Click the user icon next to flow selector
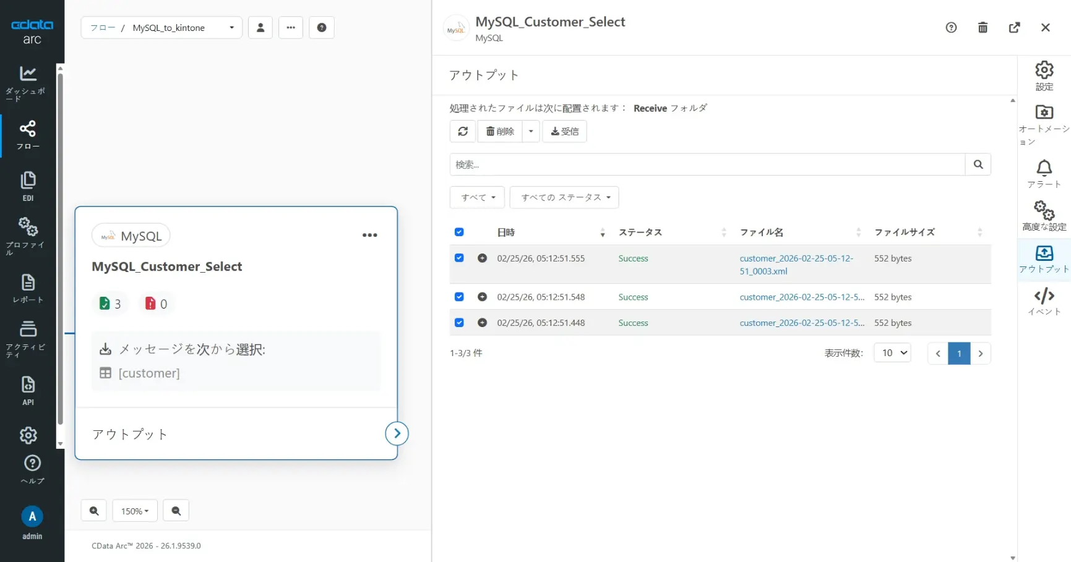 point(260,27)
